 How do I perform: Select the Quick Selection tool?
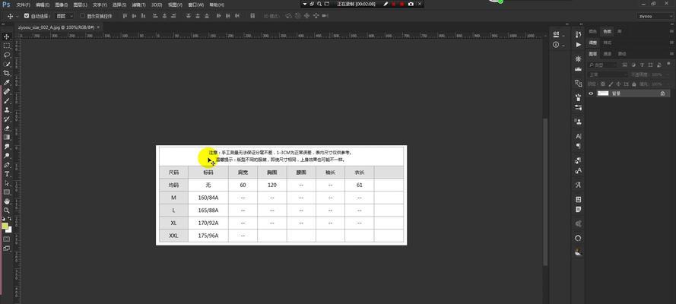7,64
